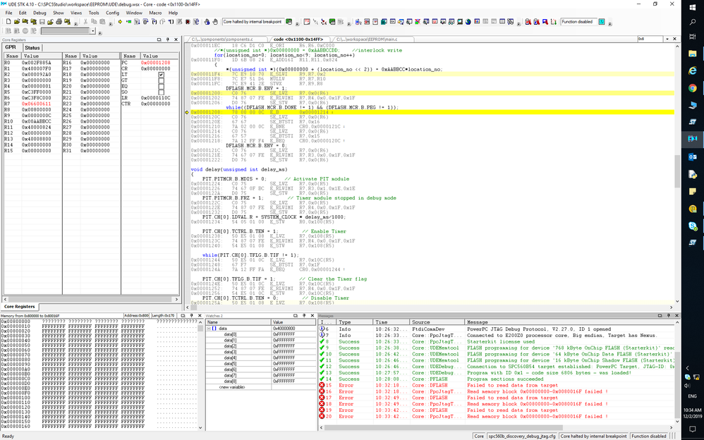Viewport: 704px width, 440px height.
Task: Open overflow arrow after Function disabled toolbar
Action: point(609,23)
